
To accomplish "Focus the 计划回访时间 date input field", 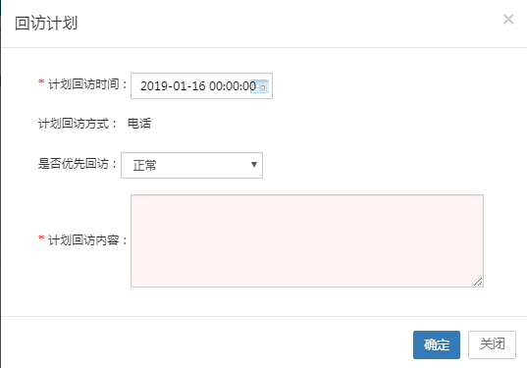I will click(x=201, y=86).
